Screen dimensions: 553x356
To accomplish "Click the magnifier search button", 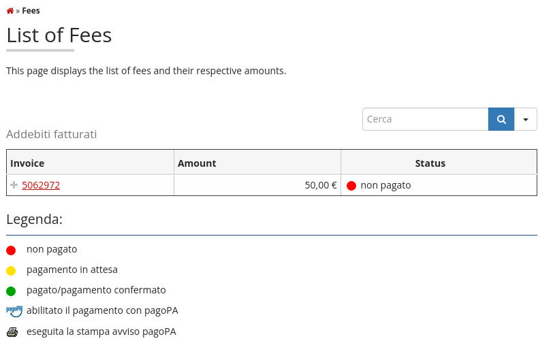I will 501,119.
